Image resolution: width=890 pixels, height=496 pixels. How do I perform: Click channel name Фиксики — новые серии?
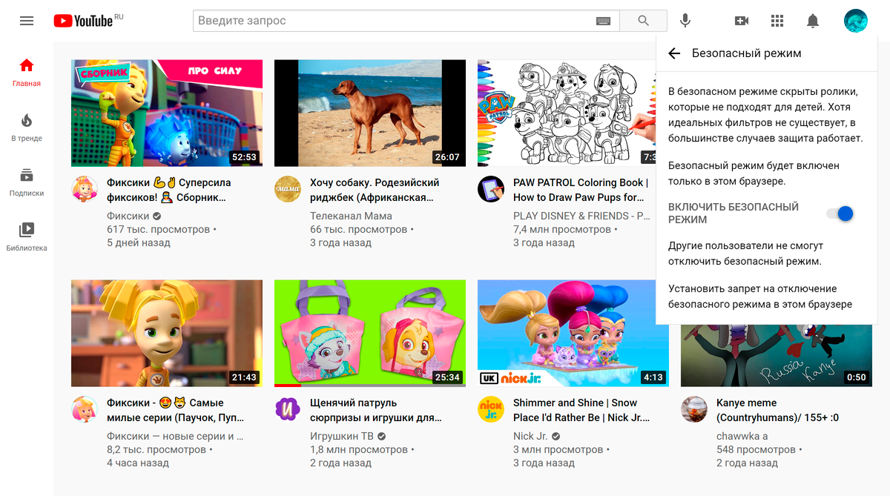[x=176, y=436]
